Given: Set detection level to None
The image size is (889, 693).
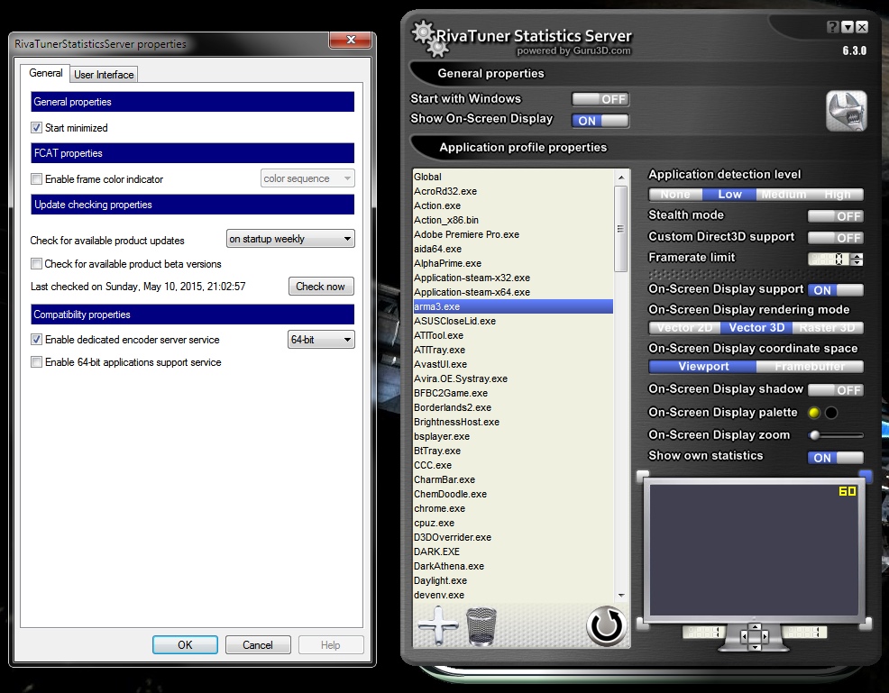Looking at the screenshot, I should (x=675, y=195).
